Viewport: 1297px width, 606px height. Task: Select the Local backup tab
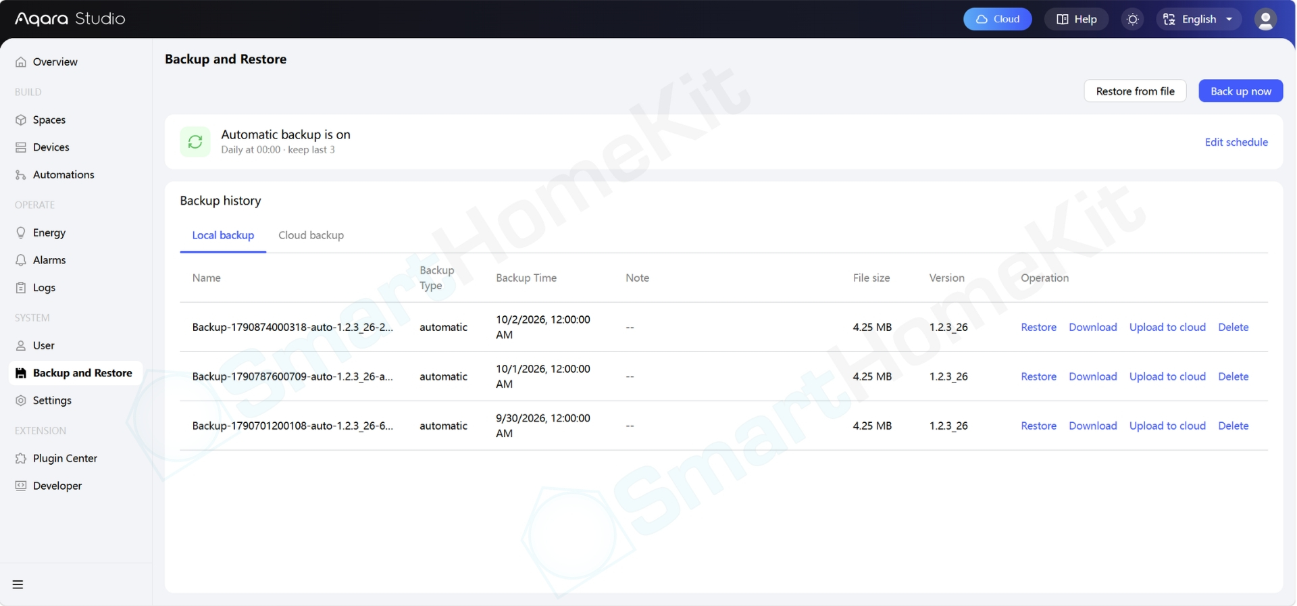pos(223,235)
